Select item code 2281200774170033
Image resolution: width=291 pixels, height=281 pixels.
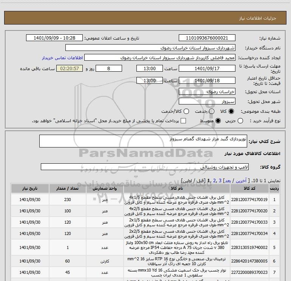tap(249, 222)
